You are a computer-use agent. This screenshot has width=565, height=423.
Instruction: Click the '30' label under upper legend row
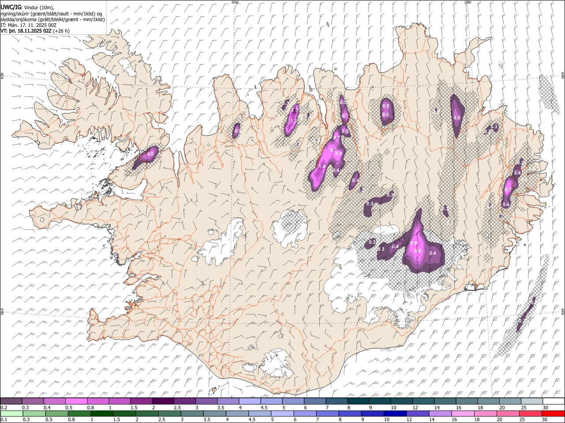tap(546, 408)
